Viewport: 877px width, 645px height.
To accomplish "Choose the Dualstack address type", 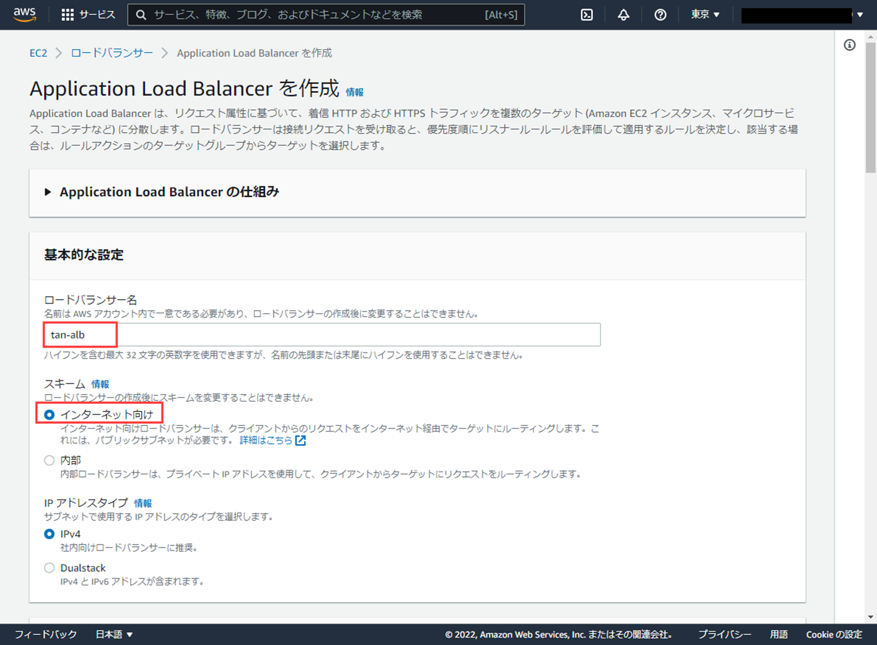I will (x=49, y=568).
